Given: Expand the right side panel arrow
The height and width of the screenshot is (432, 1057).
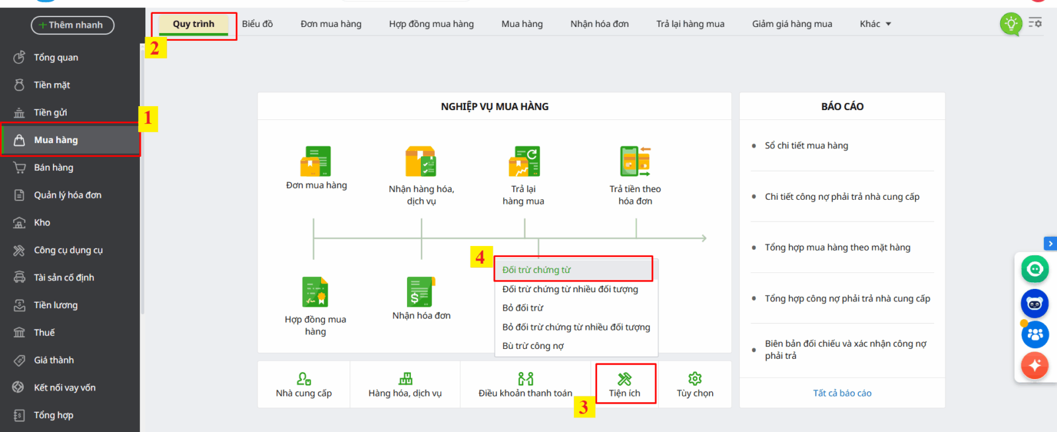Looking at the screenshot, I should click(1050, 243).
